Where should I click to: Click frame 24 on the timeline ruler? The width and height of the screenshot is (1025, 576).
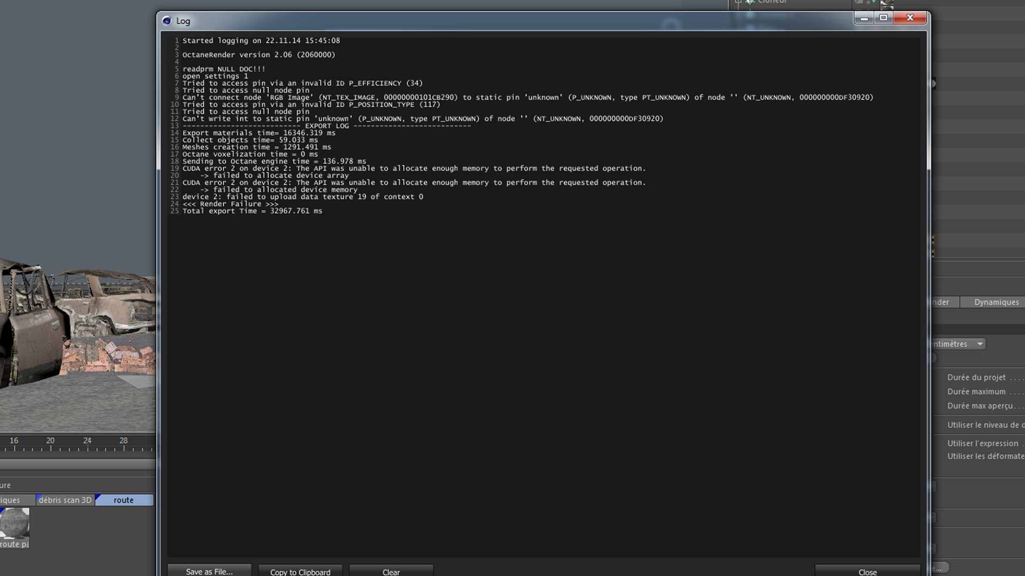(87, 441)
